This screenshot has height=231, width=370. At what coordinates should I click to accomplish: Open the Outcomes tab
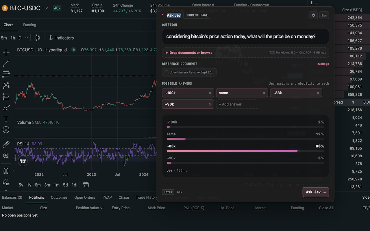coord(59,198)
